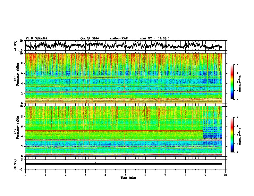Click the log(PSD) label beside ch.2 color bar

point(240,136)
